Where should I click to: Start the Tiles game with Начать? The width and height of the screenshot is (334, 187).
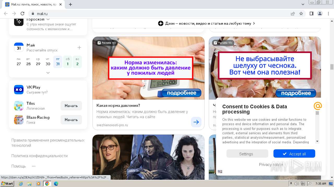tap(71, 106)
